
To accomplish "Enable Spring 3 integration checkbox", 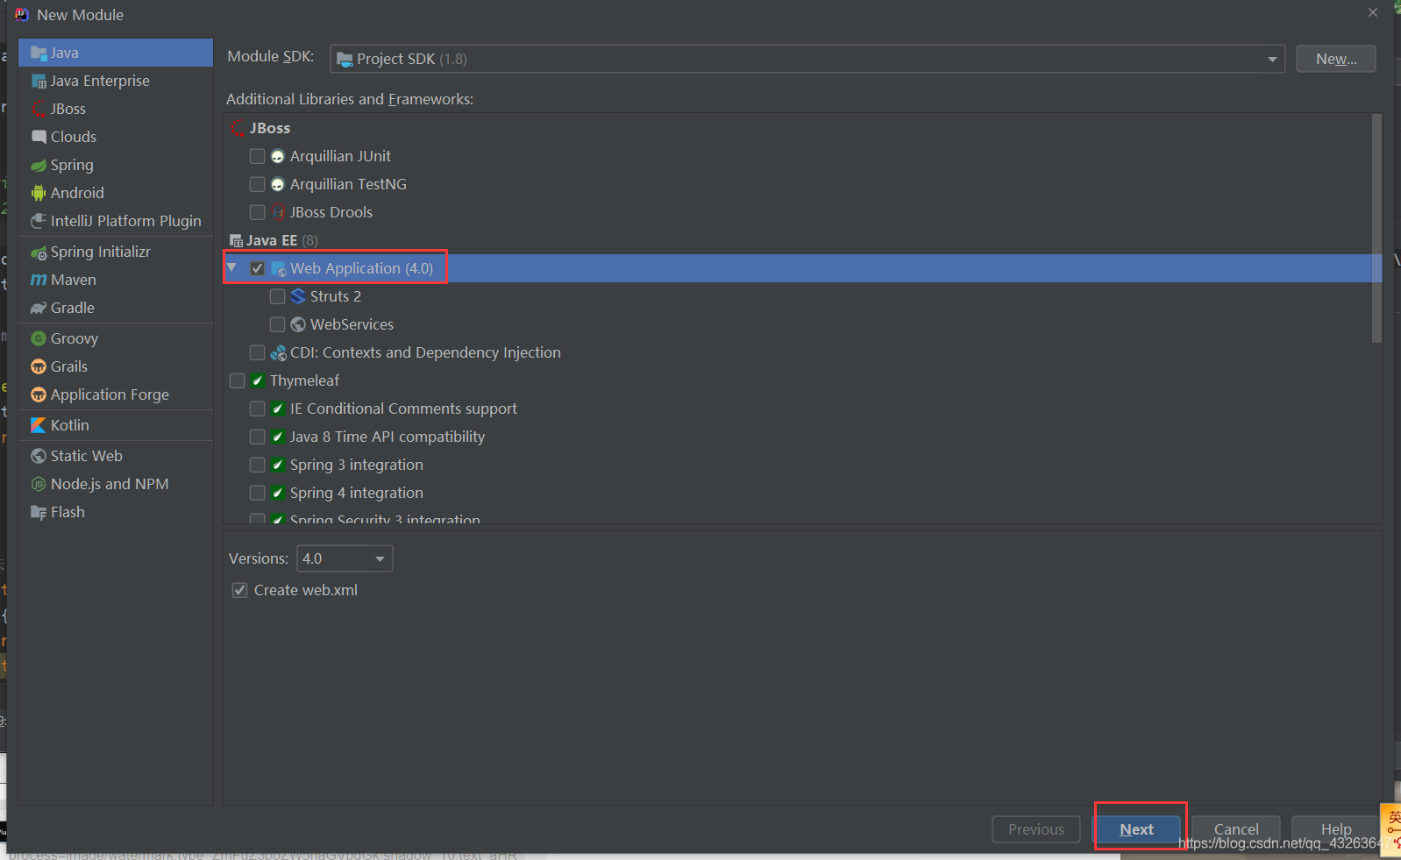I will click(x=257, y=465).
